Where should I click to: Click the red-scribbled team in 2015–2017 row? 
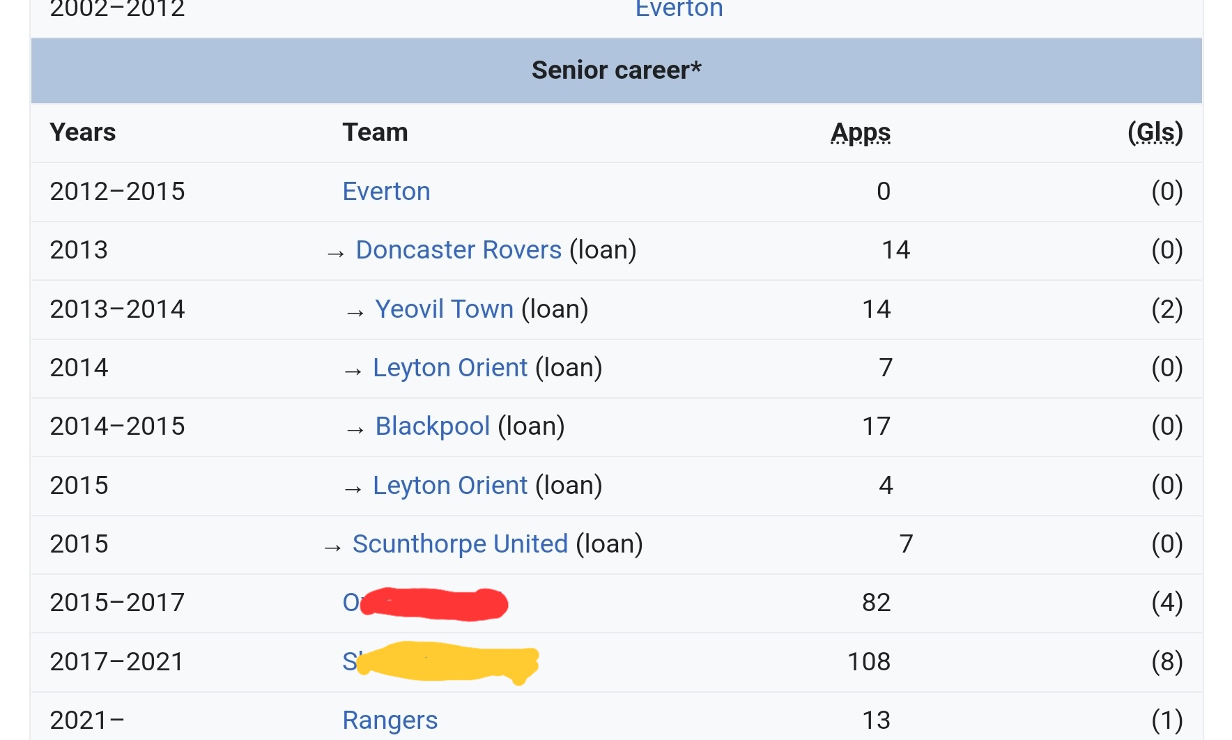pos(425,603)
